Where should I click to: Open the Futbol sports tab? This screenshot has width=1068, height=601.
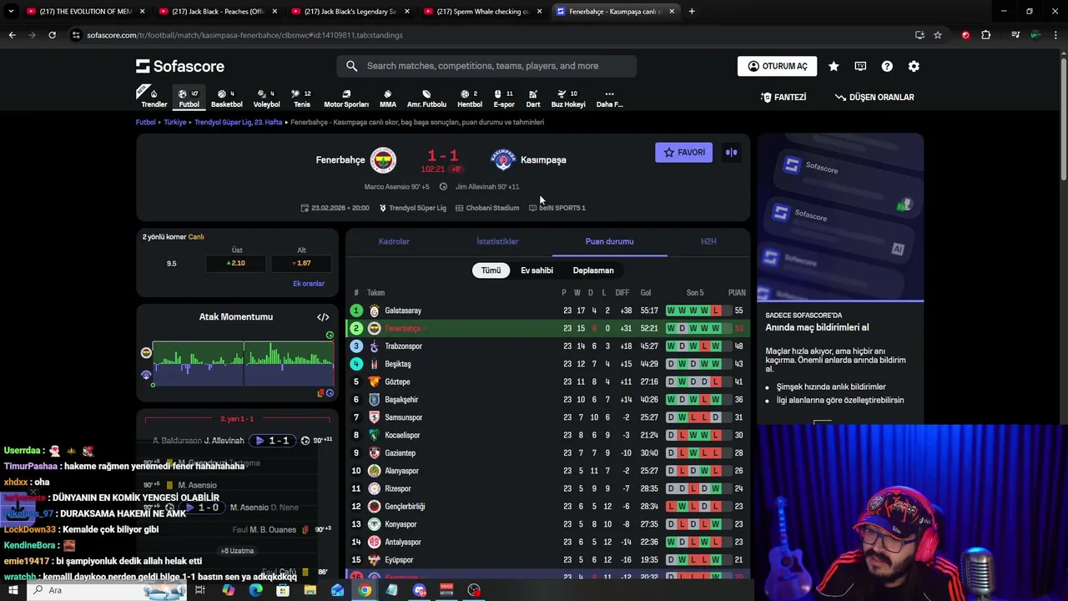(189, 98)
